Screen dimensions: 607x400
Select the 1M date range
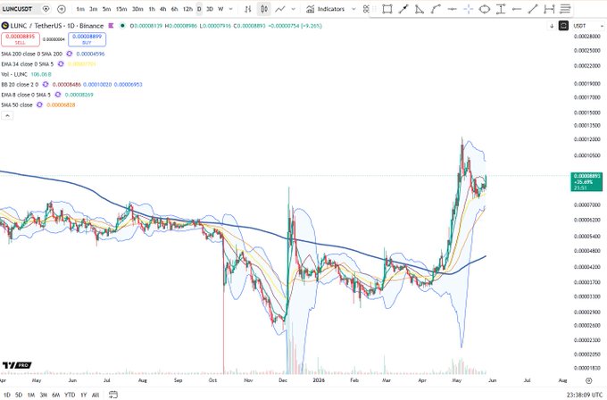click(31, 395)
